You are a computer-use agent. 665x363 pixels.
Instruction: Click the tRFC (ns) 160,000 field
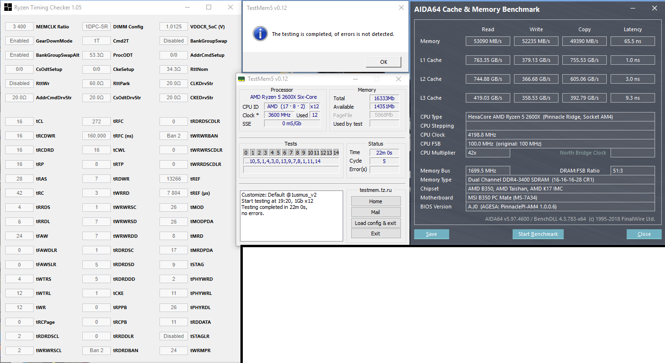pyautogui.click(x=97, y=136)
